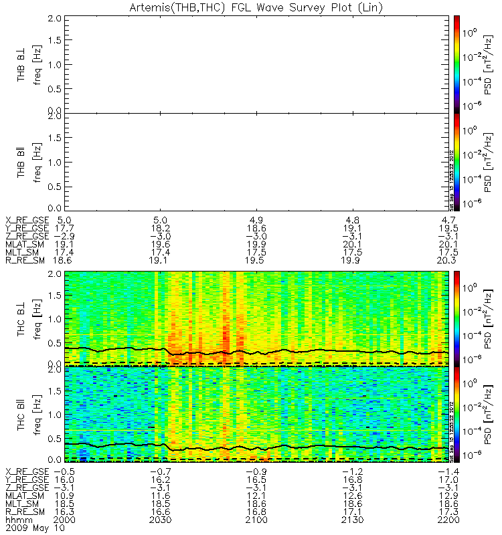Click the solid black line in THC B⊥ panel

point(256,352)
